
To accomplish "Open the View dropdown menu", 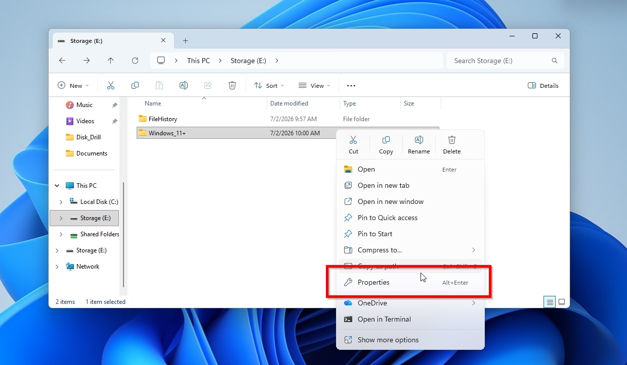I will click(314, 85).
